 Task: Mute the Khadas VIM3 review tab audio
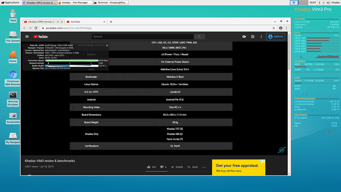coord(58,22)
